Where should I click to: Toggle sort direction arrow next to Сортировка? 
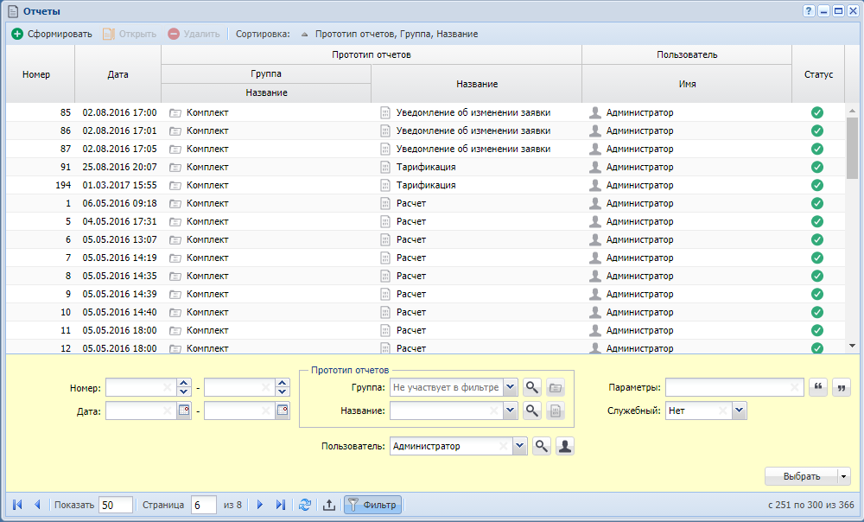[305, 35]
